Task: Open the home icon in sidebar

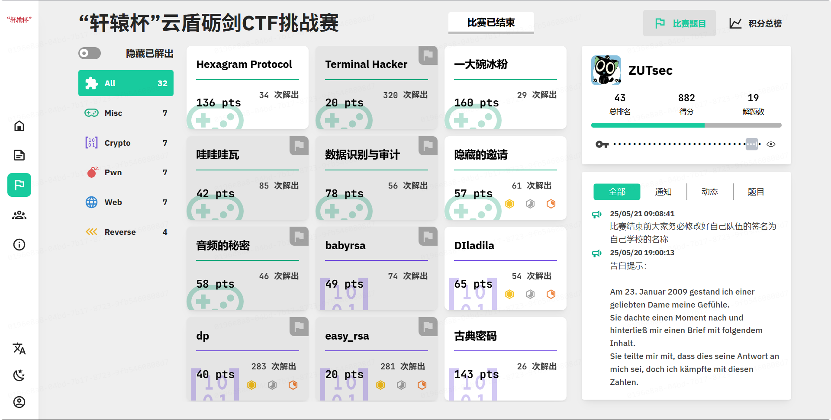Action: click(x=19, y=126)
